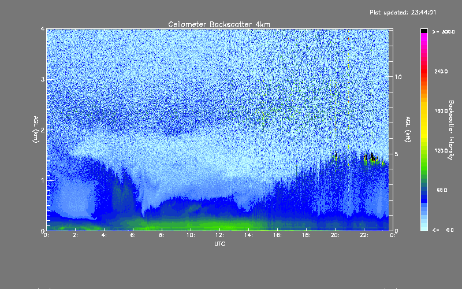Click the '4:' tick label on the UTC axis

tap(104, 235)
